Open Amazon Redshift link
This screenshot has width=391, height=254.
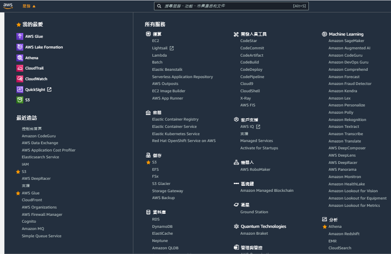click(x=344, y=234)
